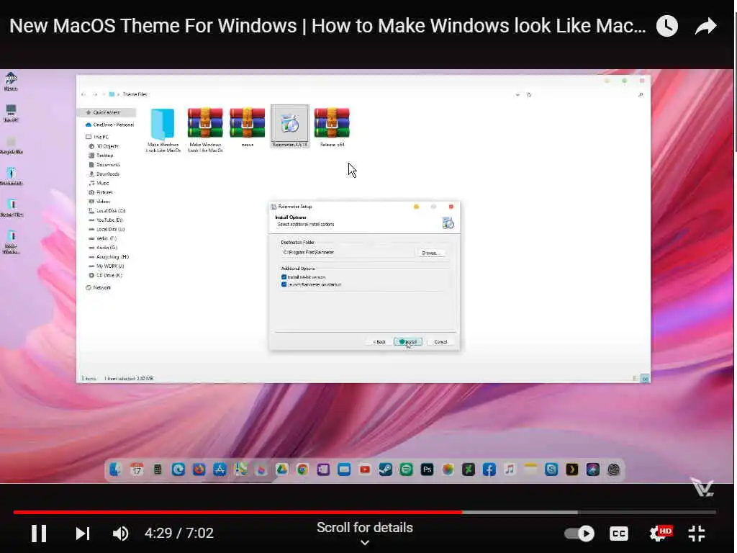Skip to the next video
Screen dimensions: 737x553
[83, 534]
